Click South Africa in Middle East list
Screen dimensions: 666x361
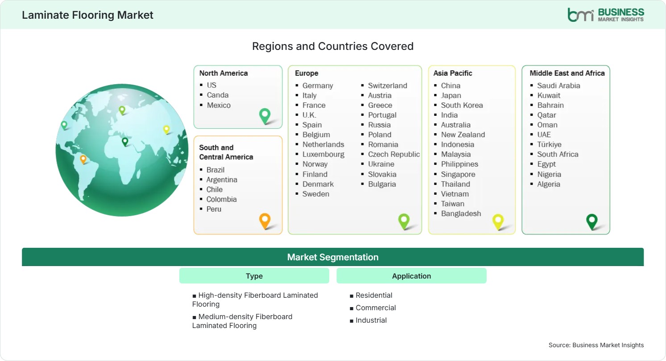(558, 154)
